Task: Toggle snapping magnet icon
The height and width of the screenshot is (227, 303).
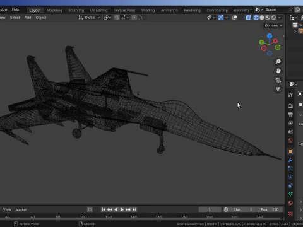Action: [117, 18]
